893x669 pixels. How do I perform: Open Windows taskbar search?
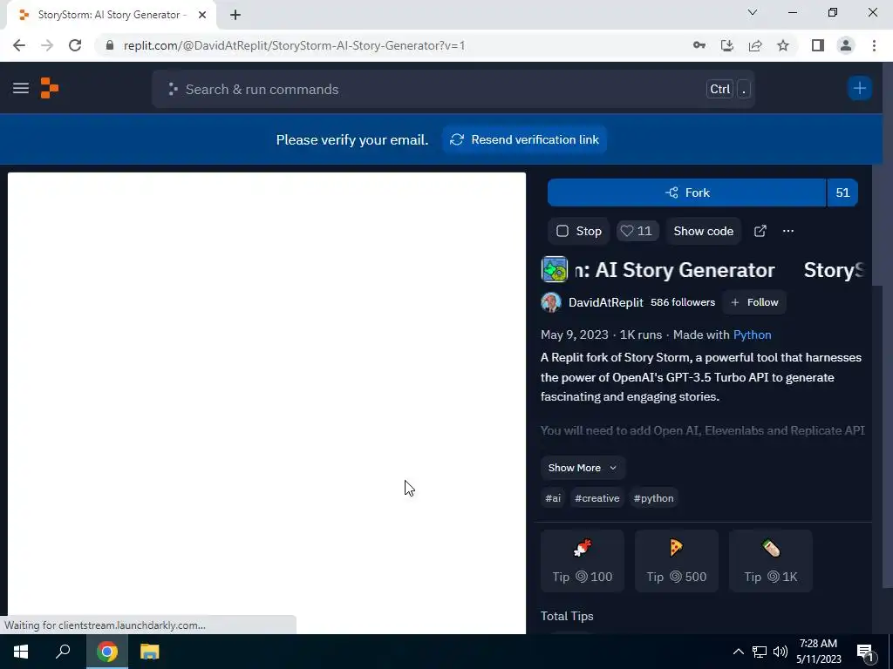click(63, 652)
